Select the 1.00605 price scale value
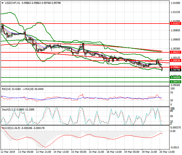Screen dimensions: 182x155 pos(175,40)
